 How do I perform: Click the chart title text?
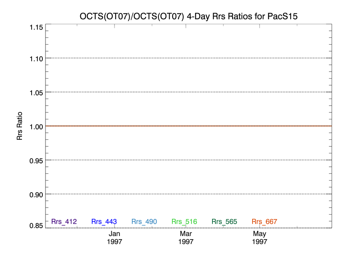(x=189, y=16)
